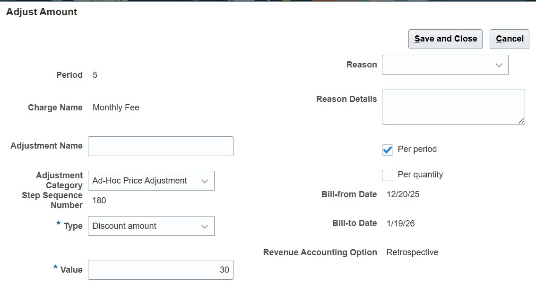Click the Type field dropdown arrow

(x=205, y=226)
